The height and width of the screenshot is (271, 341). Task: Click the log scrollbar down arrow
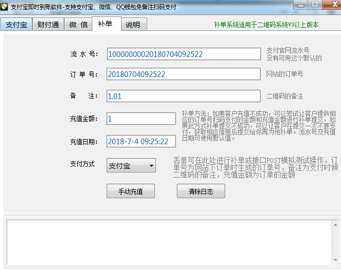335,260
